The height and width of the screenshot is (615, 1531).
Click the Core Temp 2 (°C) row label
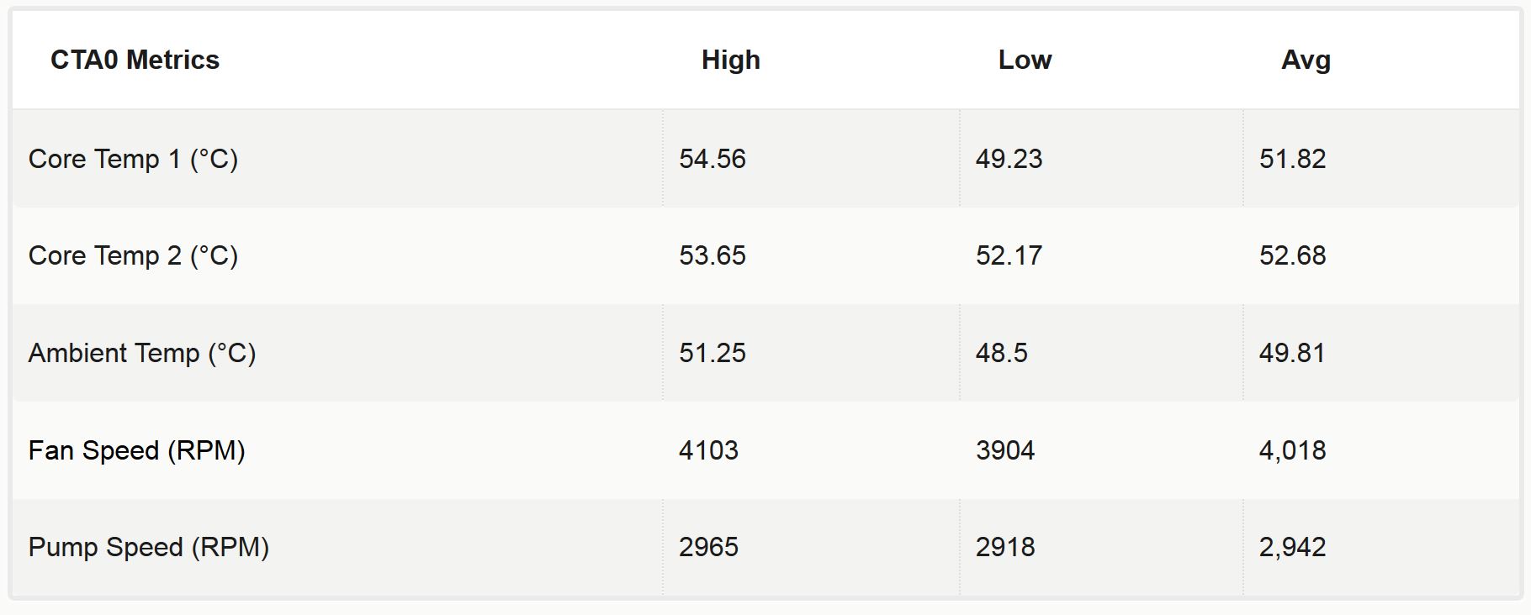coord(133,255)
